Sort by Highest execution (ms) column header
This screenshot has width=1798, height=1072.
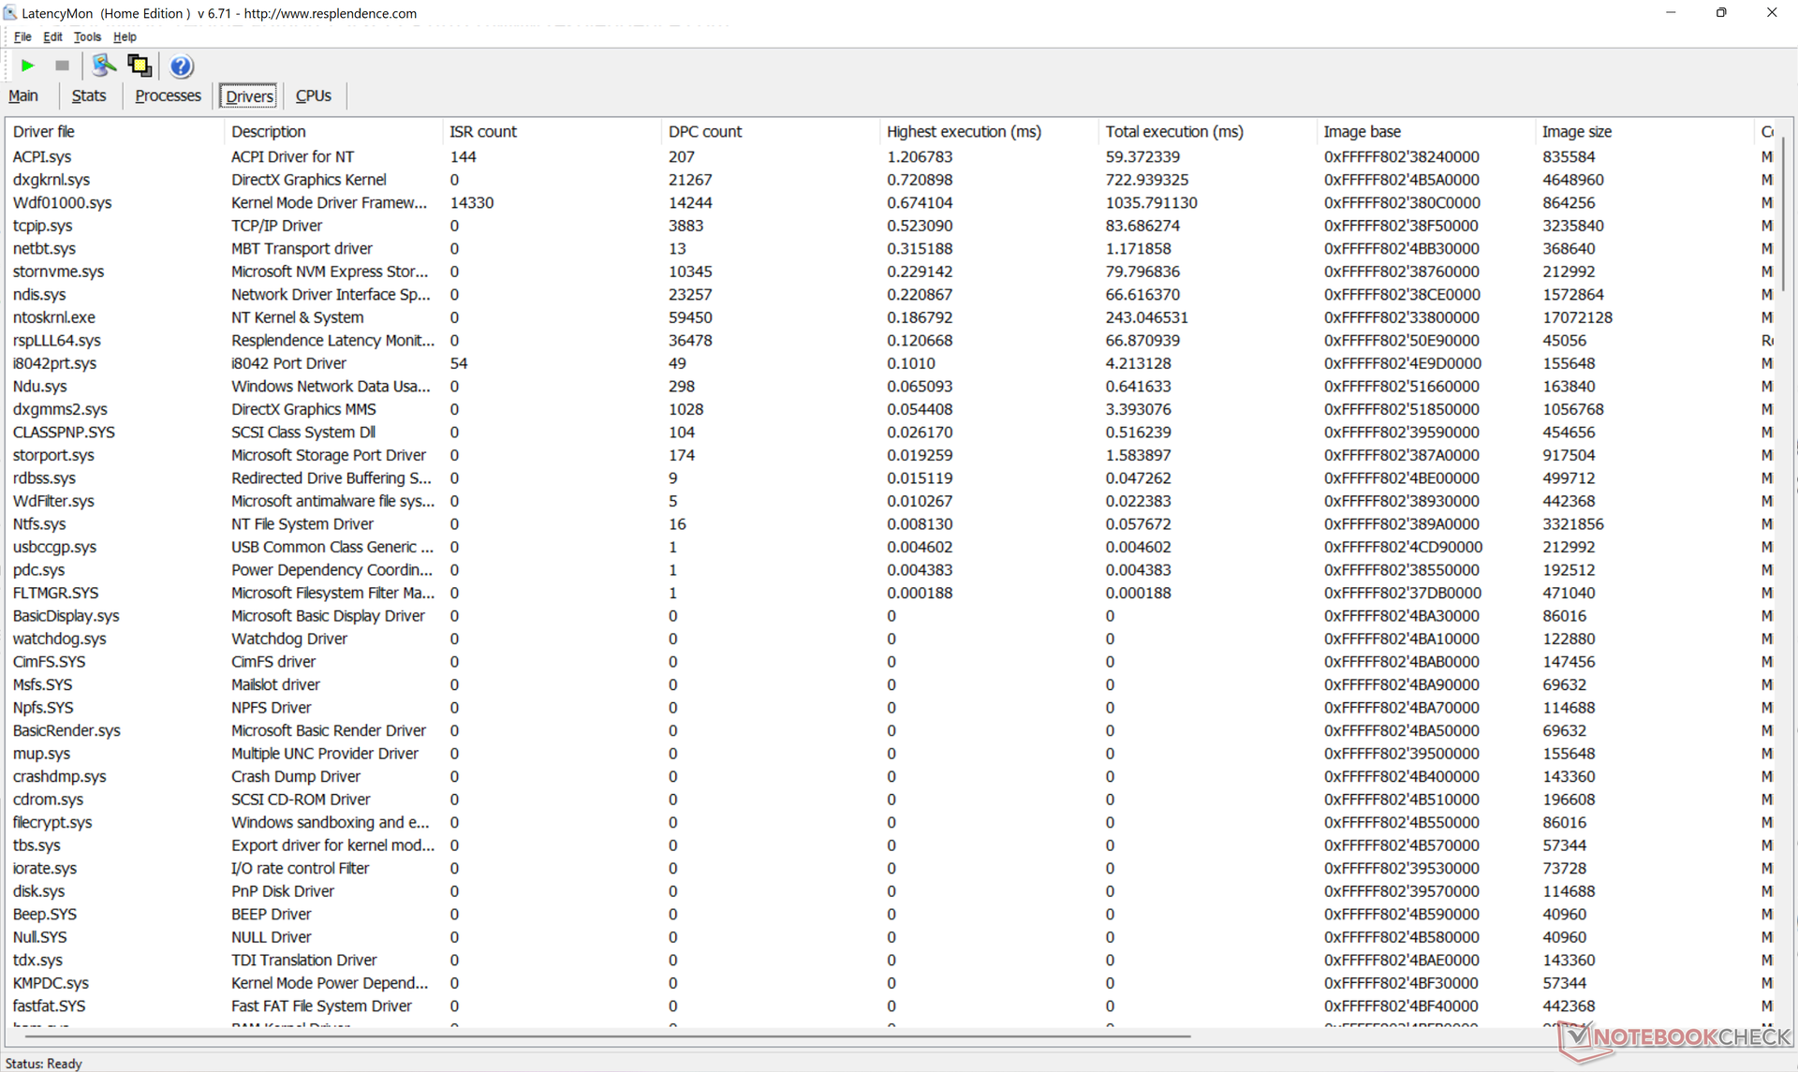pyautogui.click(x=964, y=132)
